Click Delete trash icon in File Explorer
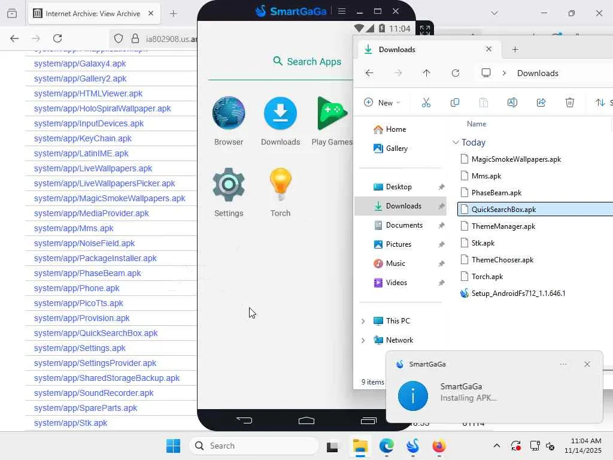 point(570,102)
